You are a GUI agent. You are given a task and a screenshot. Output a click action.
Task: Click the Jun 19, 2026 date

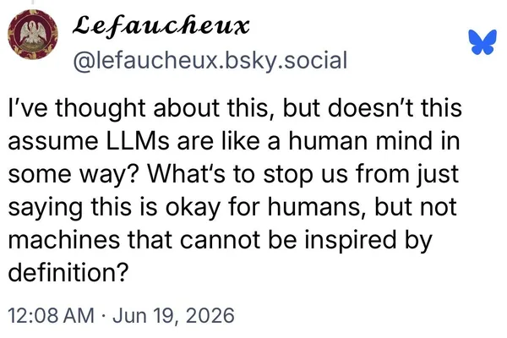click(x=173, y=315)
